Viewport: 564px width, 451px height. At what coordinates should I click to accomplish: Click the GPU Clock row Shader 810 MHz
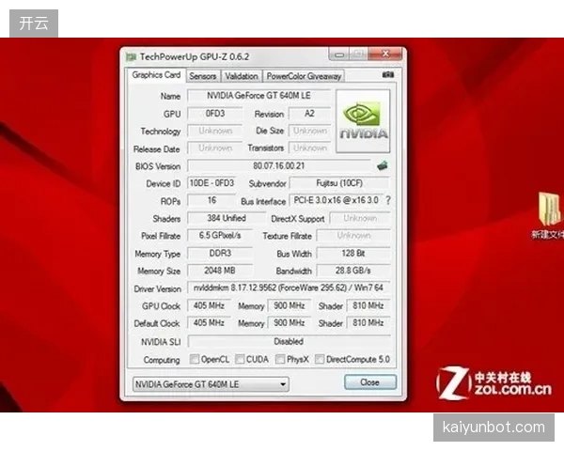[x=368, y=305]
